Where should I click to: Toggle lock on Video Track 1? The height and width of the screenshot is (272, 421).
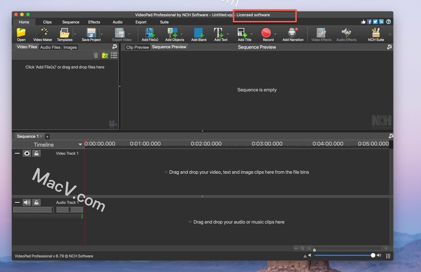(36, 153)
